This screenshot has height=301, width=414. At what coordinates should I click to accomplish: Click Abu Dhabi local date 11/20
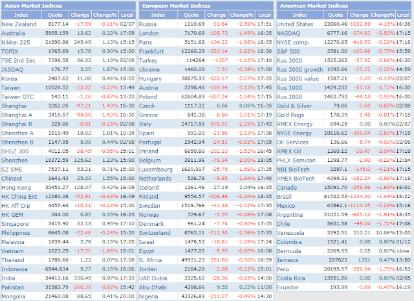click(265, 287)
